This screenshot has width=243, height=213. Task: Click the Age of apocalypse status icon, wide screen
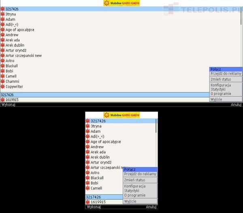tap(3, 30)
